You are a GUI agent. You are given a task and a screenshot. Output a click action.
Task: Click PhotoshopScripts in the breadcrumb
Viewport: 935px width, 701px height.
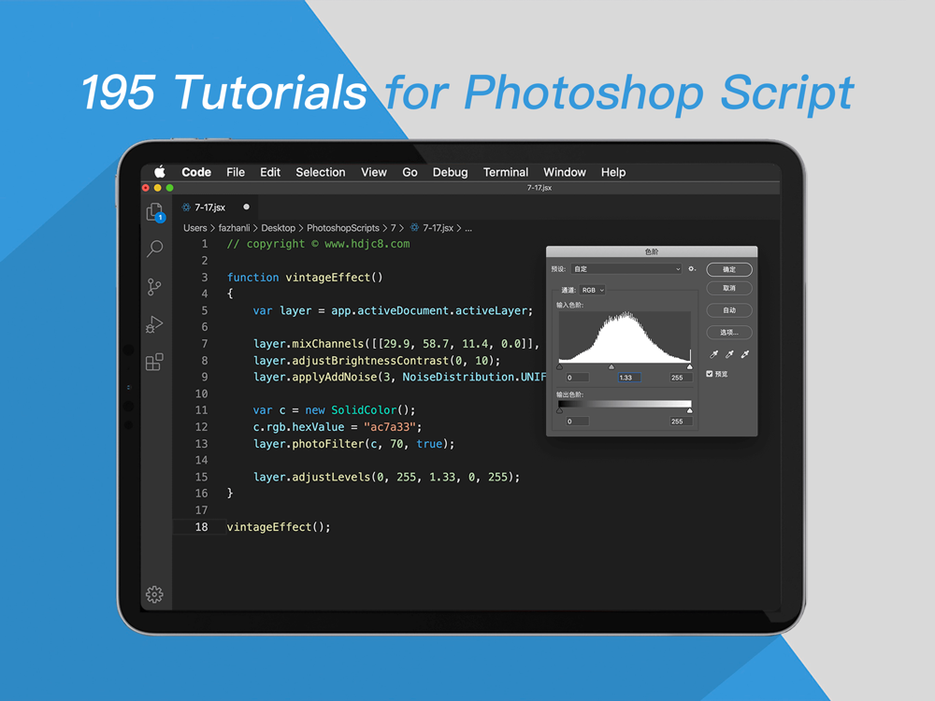click(x=343, y=228)
